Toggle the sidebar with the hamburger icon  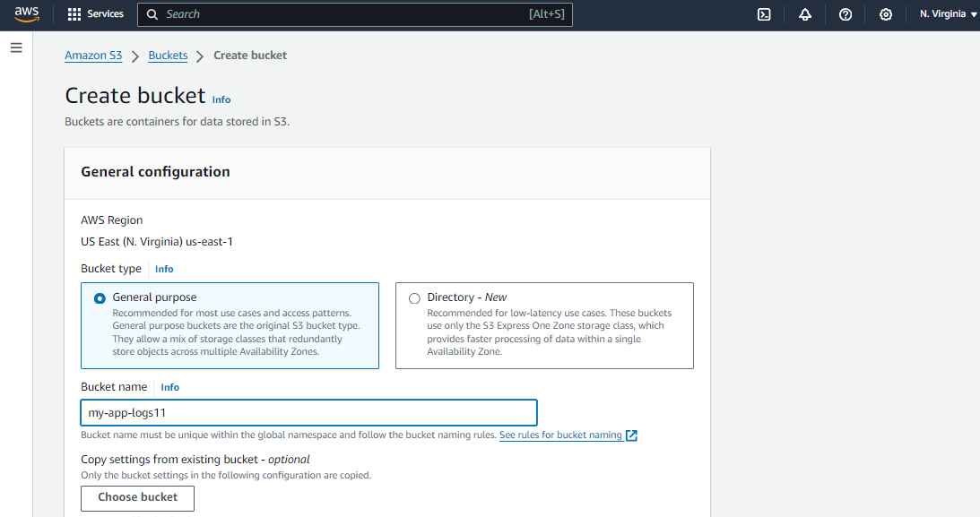(x=16, y=47)
